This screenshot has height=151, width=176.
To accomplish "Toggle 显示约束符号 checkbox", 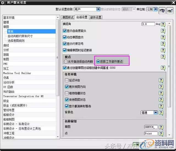I will [65, 44].
